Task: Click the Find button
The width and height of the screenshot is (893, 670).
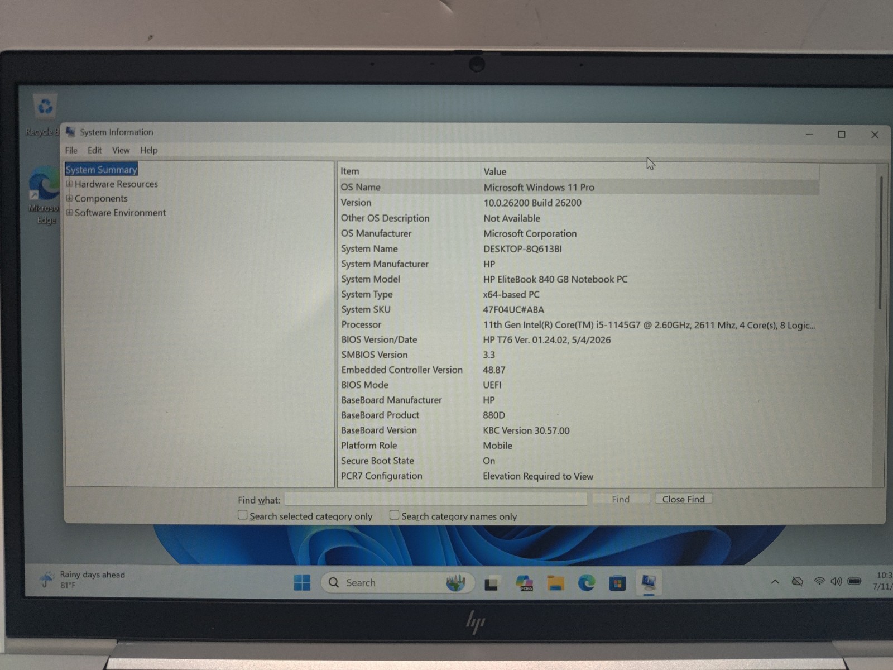Action: [621, 499]
